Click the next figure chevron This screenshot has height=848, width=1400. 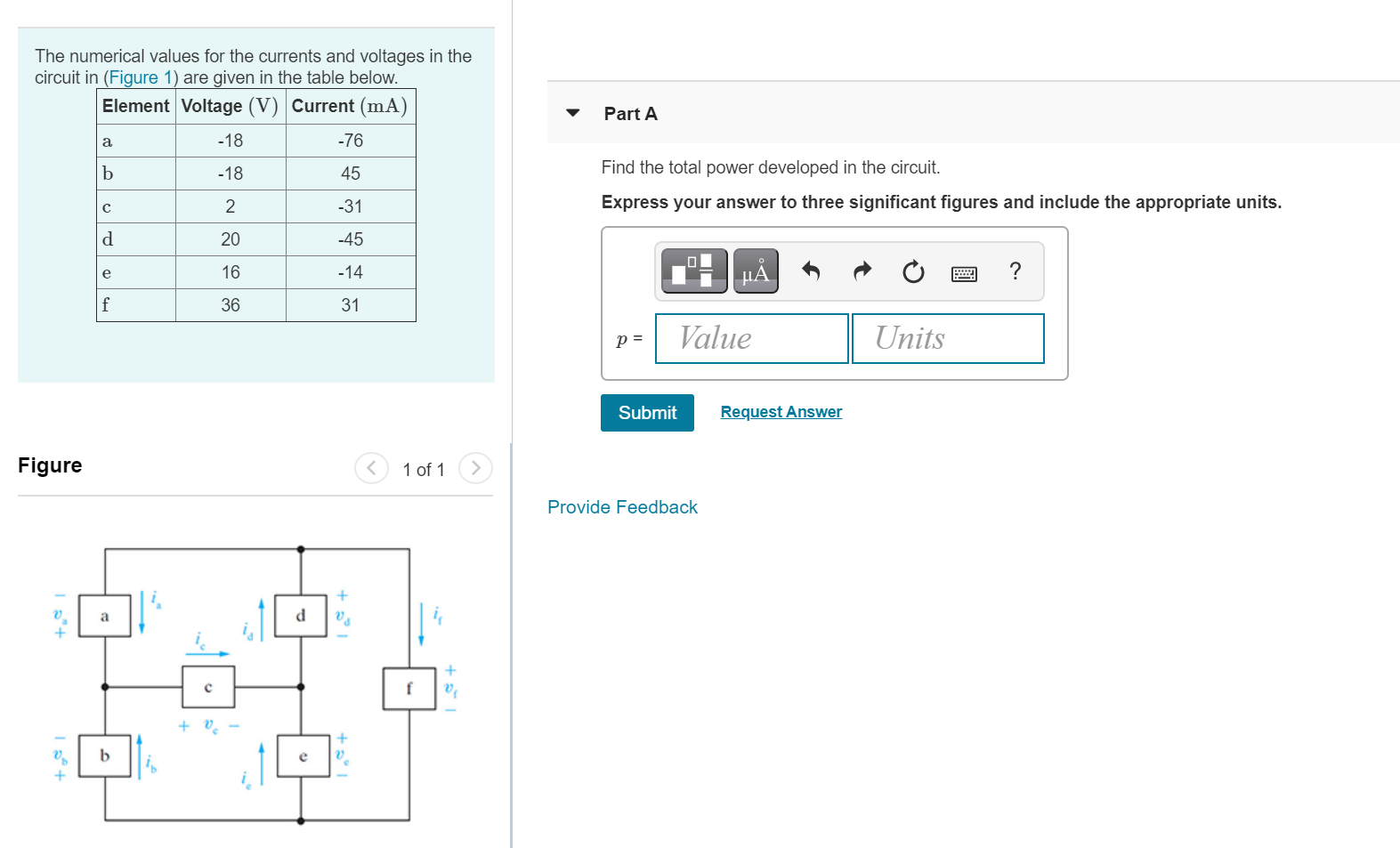tap(477, 468)
